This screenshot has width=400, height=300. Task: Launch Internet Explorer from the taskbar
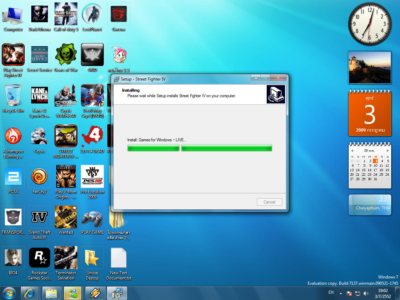(x=29, y=293)
